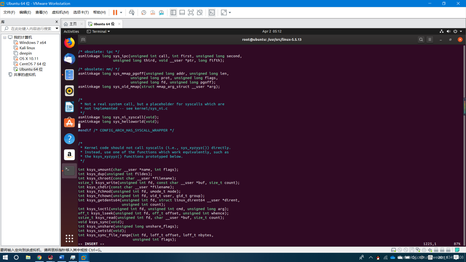
Task: Click Activities in the Ubuntu top bar
Action: pos(71,31)
